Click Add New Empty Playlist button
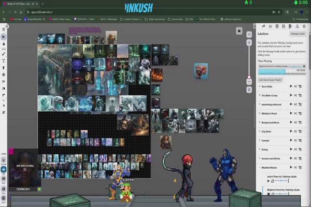This screenshot has width=311, height=207. 270,80
